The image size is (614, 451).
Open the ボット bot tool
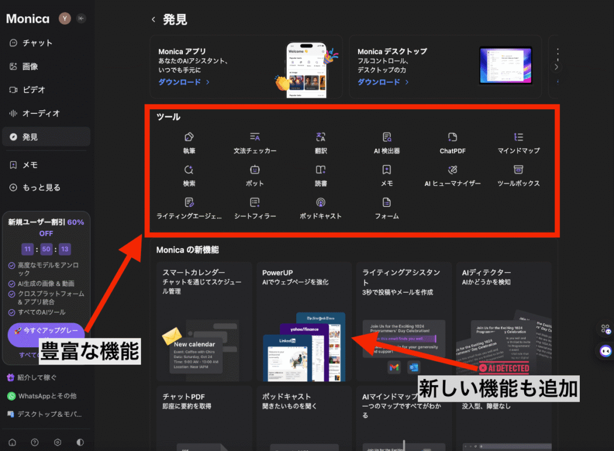pos(255,176)
